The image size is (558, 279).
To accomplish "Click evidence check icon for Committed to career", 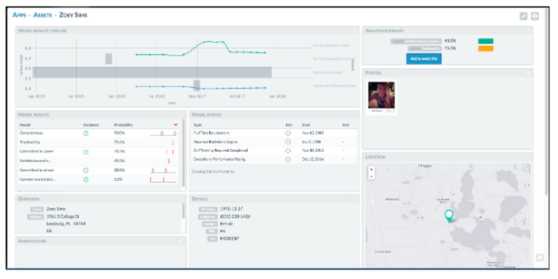I will (86, 152).
